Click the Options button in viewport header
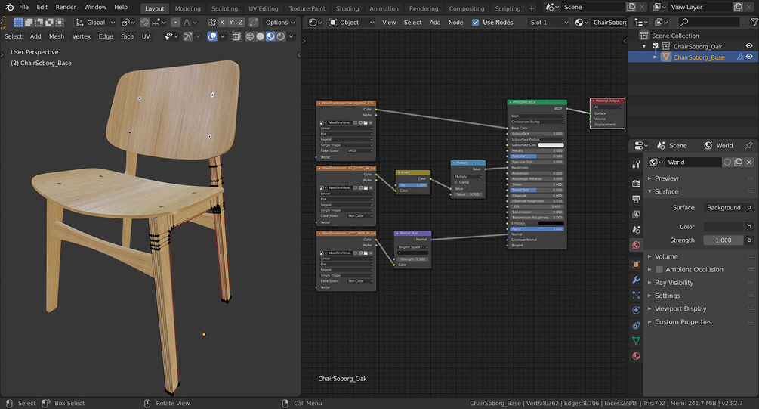The image size is (759, 409). point(276,23)
